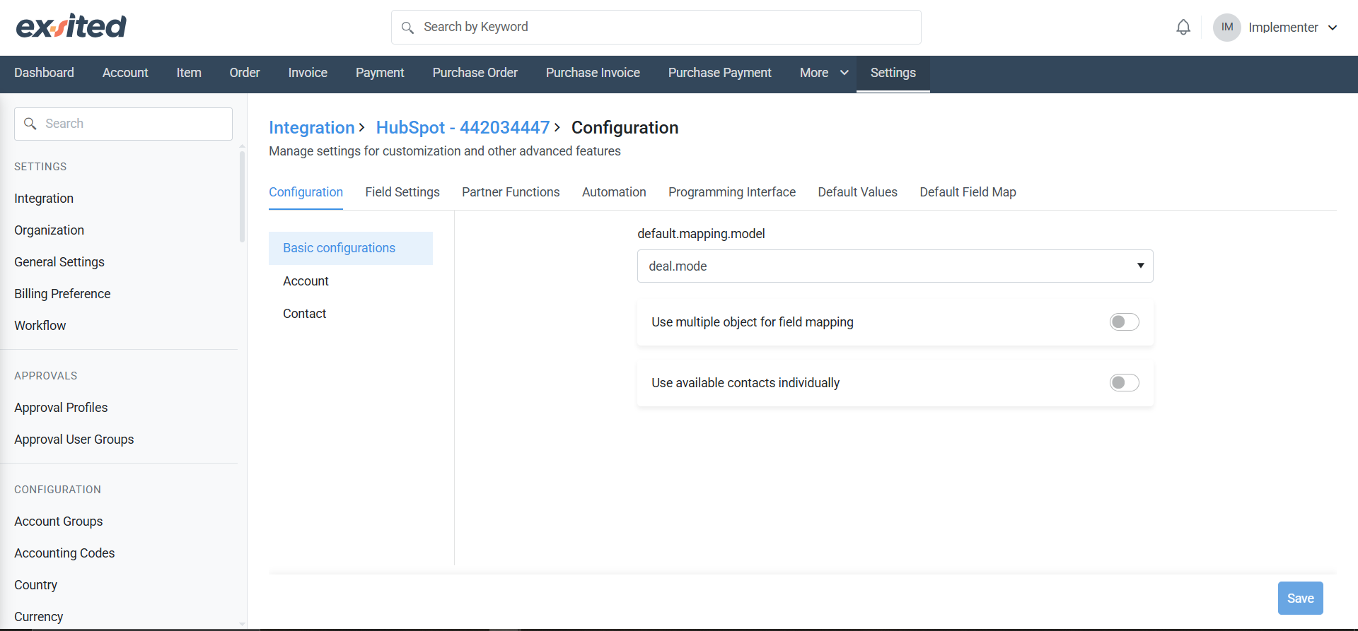Click the Integration breadcrumb link

(312, 128)
